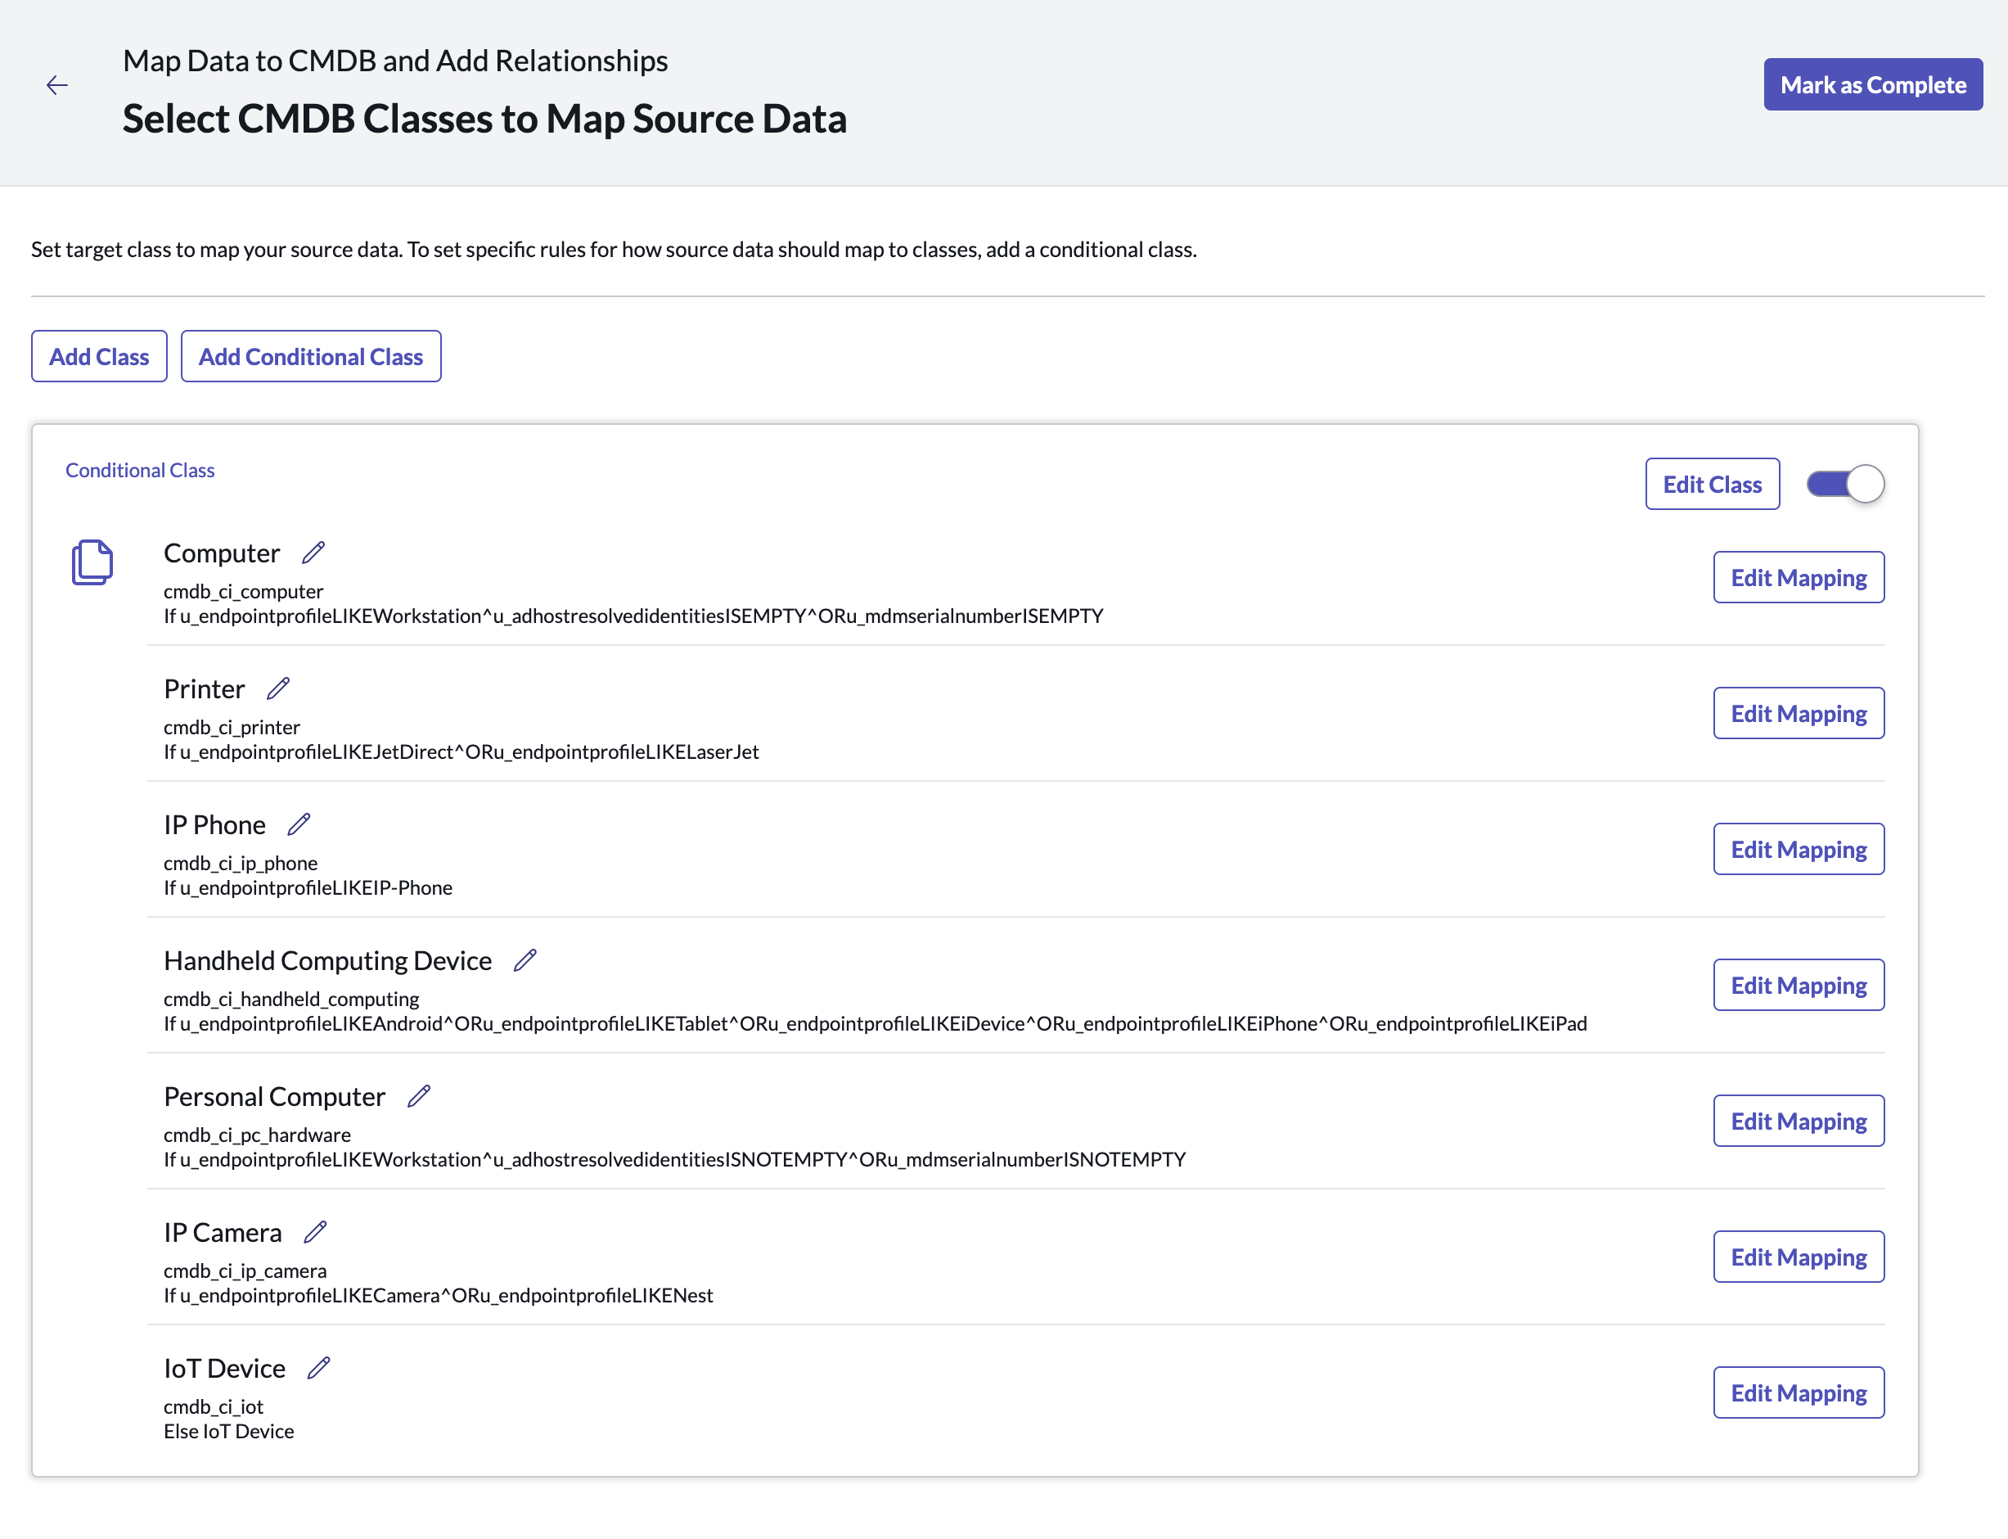Screen dimensions: 2008x1539
Task: Click the IP Camera pencil icon
Action: 315,1232
